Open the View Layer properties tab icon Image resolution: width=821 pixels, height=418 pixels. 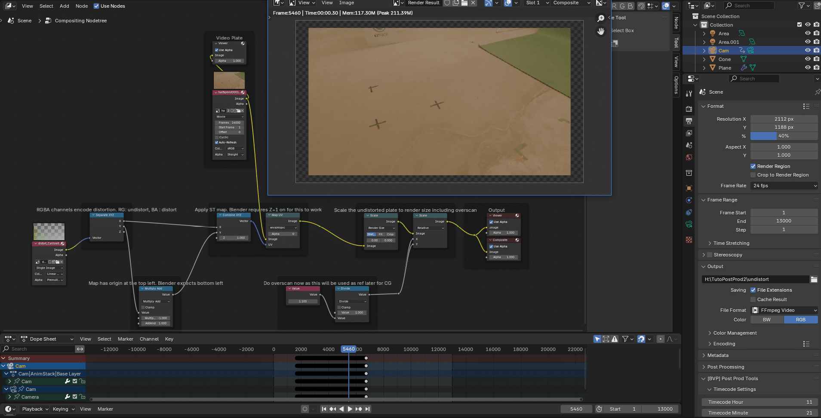pos(689,133)
